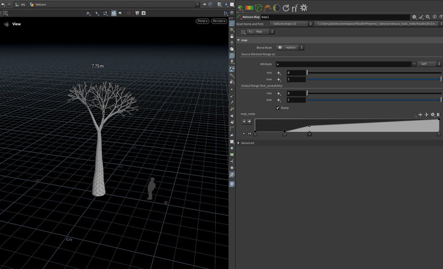Click the green wireframe cube shelf icon
443x269 pixels.
[259, 8]
